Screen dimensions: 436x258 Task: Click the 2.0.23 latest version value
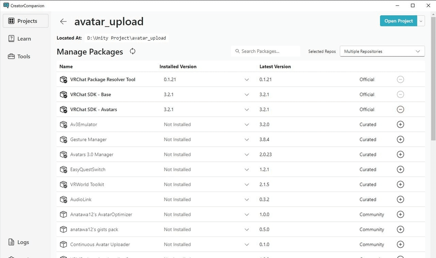266,154
